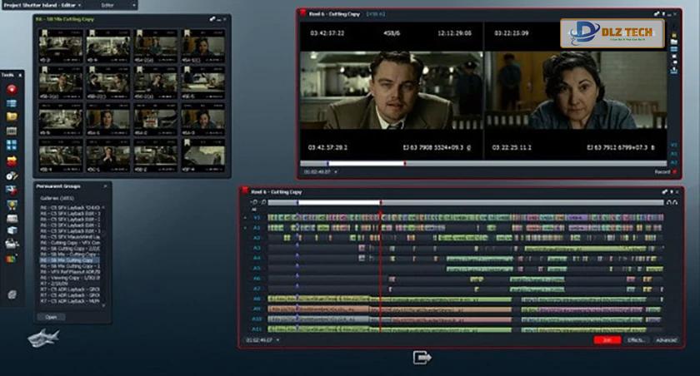Click the Join button on timeline
700x376 pixels.
coord(607,340)
